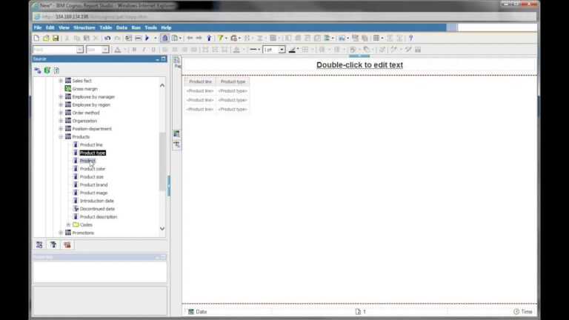The height and width of the screenshot is (320, 569).
Task: Open the Filters dropdown arrow
Action: [226, 38]
